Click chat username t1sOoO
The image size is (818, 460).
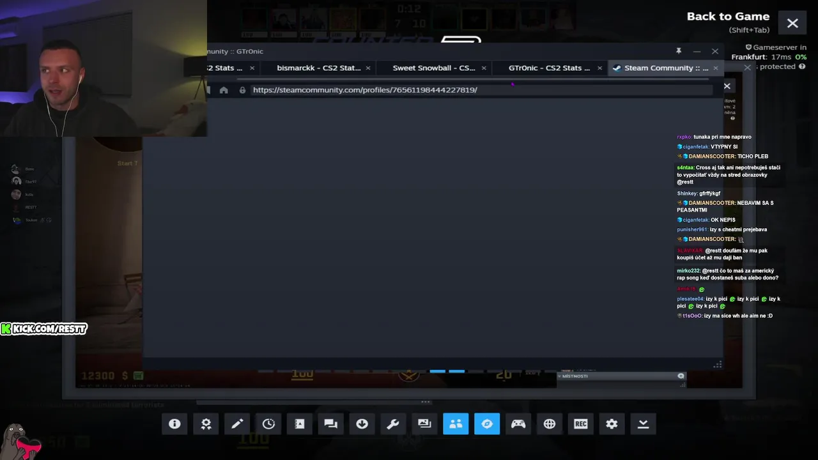[693, 316]
